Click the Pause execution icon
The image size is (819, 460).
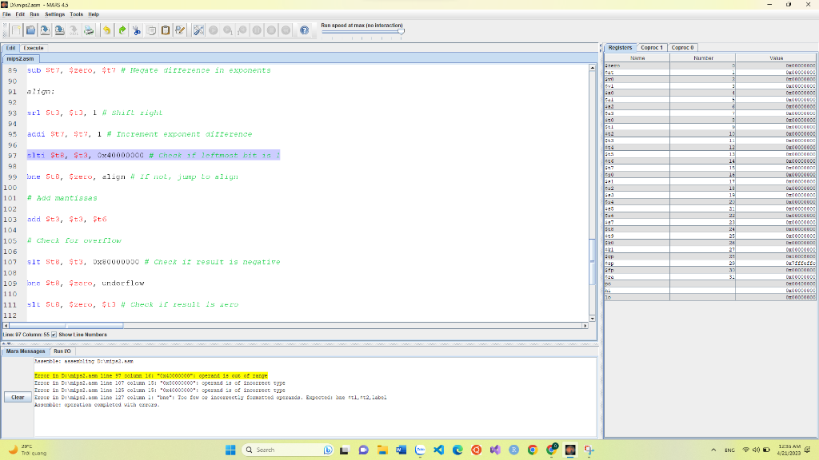tap(257, 30)
